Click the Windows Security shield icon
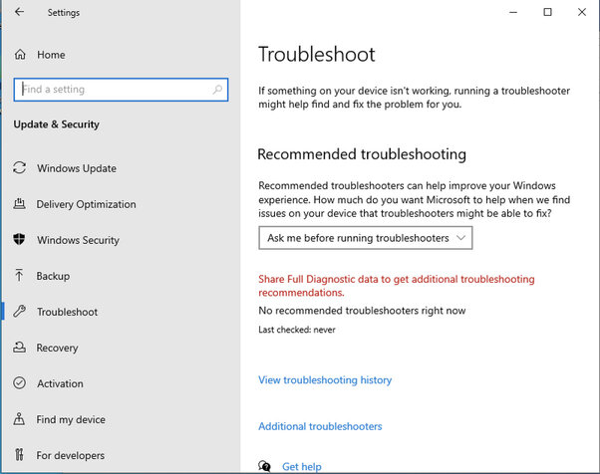The width and height of the screenshot is (600, 474). (19, 240)
